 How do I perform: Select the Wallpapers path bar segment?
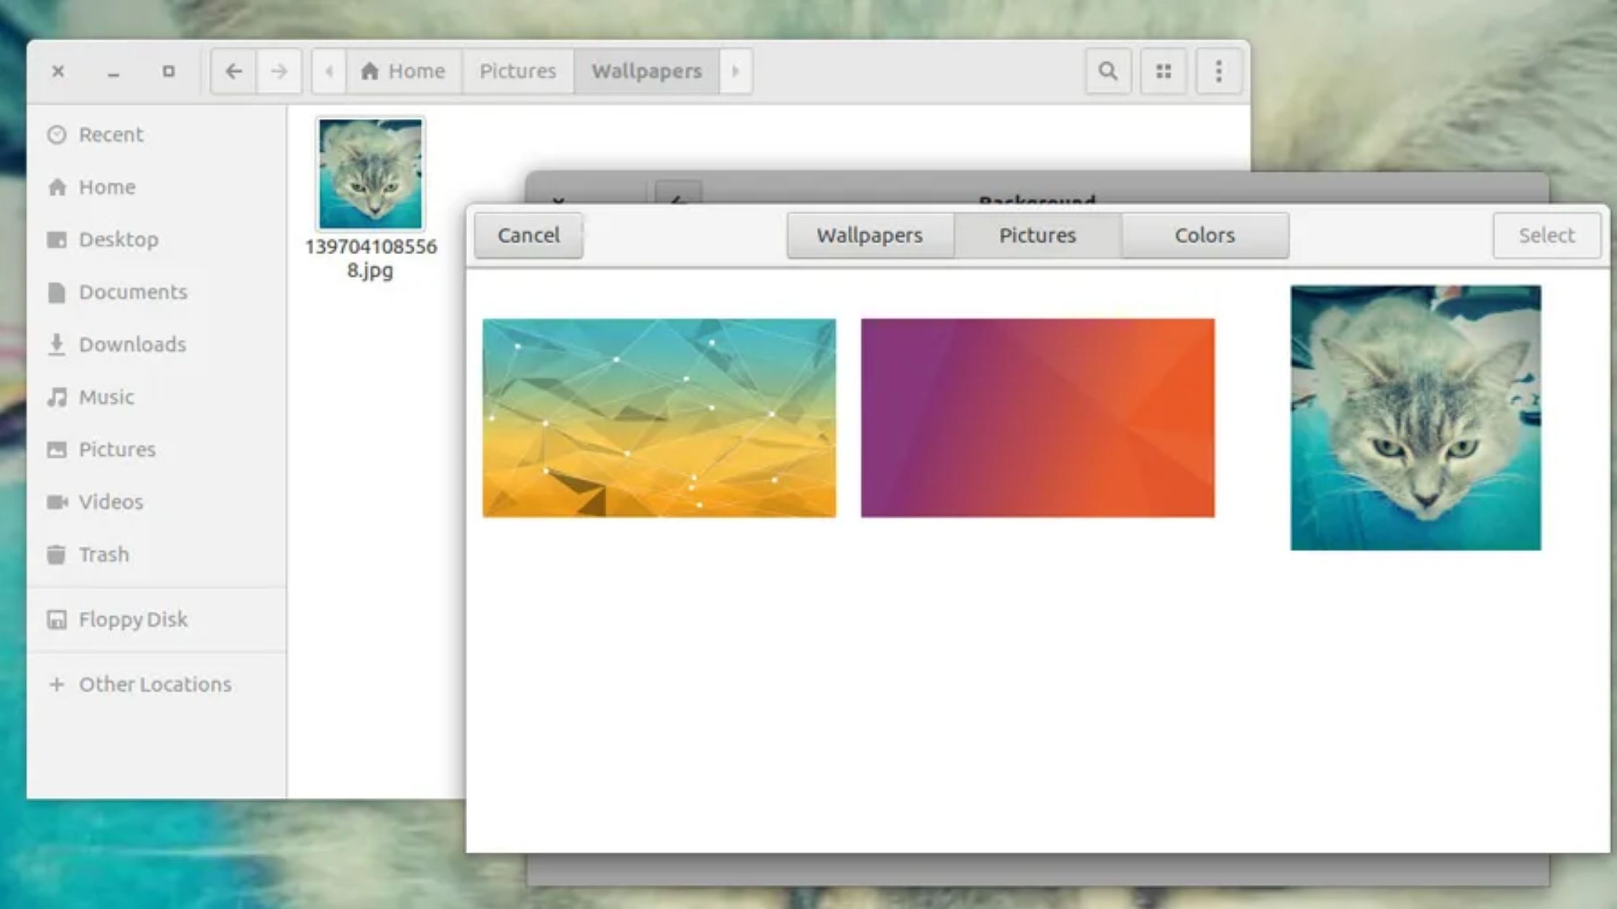click(647, 71)
